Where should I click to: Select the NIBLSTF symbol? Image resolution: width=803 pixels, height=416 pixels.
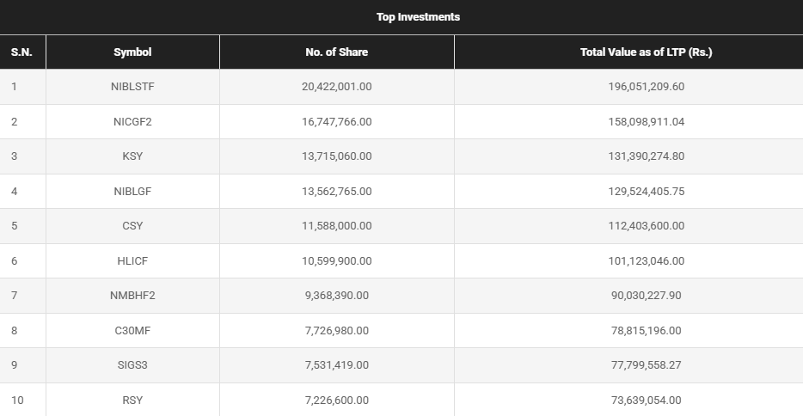pyautogui.click(x=132, y=87)
